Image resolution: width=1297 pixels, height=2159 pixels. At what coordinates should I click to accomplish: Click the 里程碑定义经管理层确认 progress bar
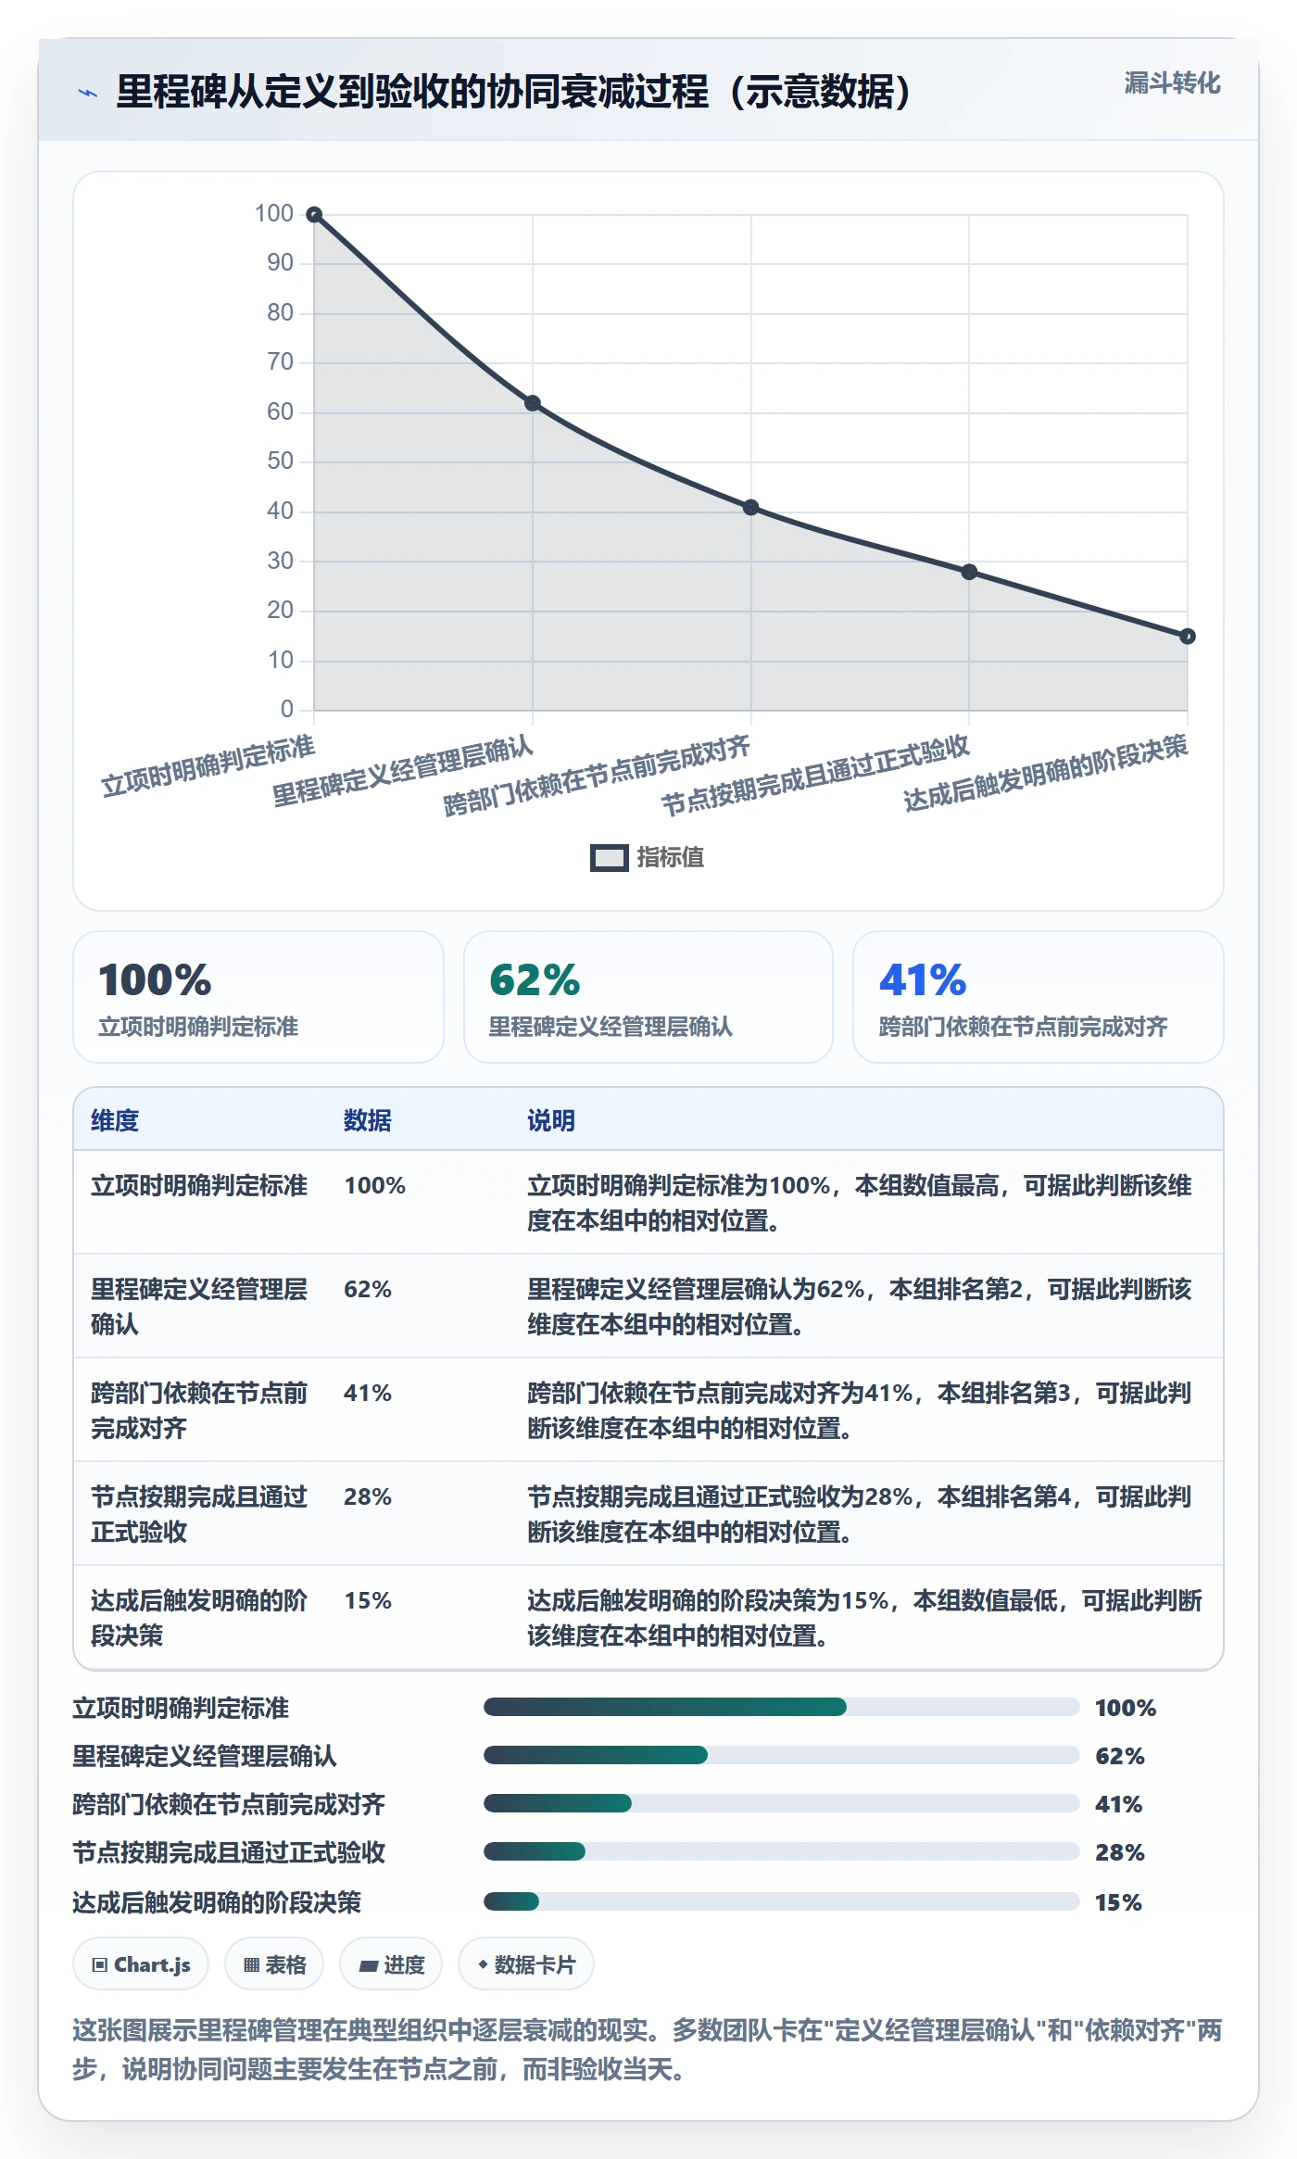point(782,1755)
